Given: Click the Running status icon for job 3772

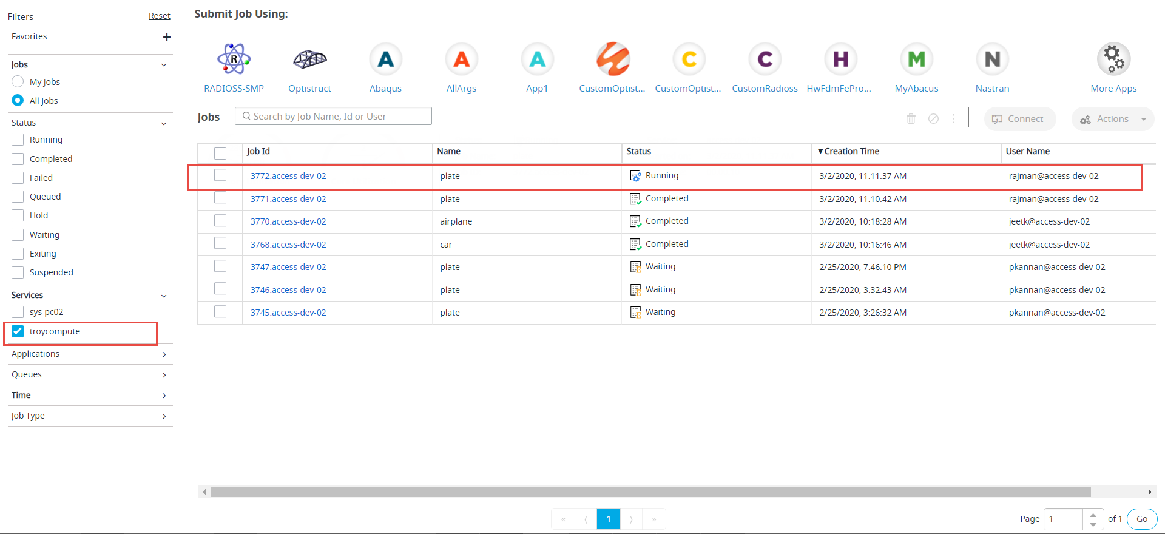Looking at the screenshot, I should click(x=635, y=176).
